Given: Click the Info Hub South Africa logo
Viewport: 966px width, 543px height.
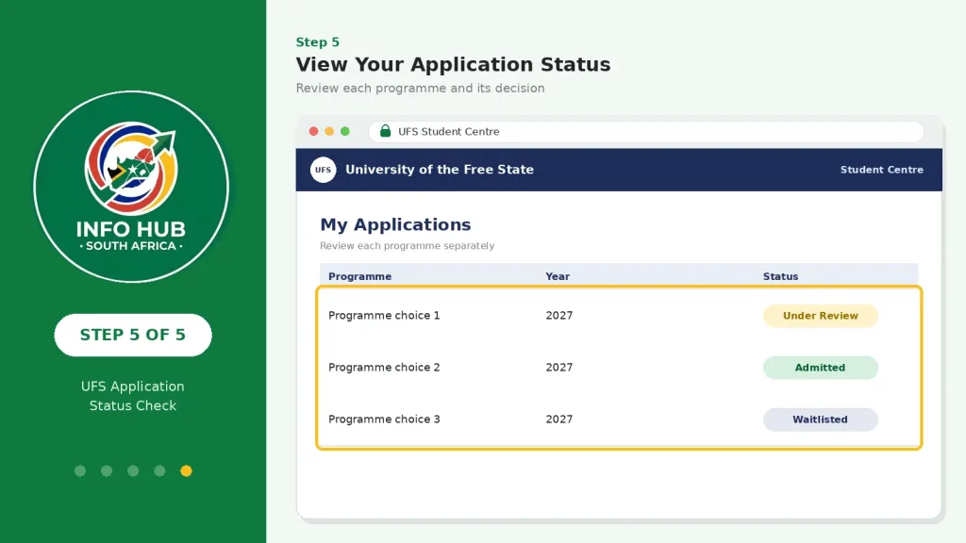Looking at the screenshot, I should (x=131, y=187).
